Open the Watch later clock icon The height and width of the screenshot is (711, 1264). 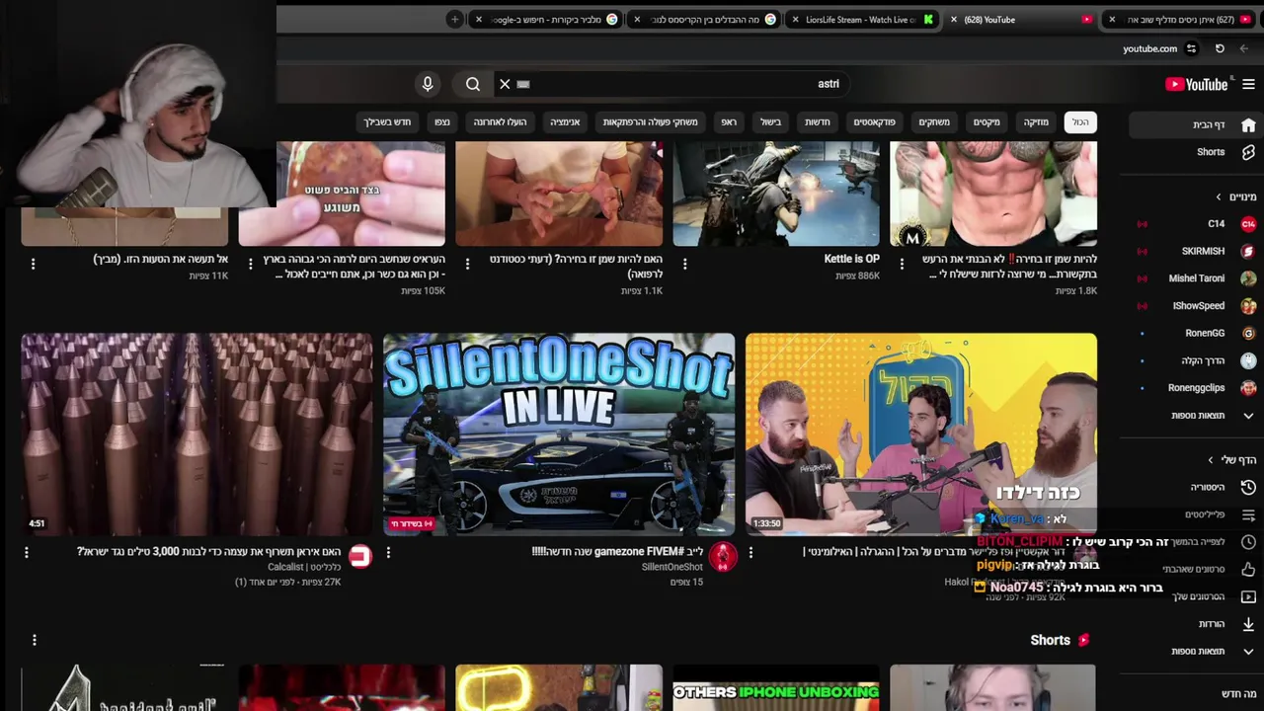click(1248, 542)
